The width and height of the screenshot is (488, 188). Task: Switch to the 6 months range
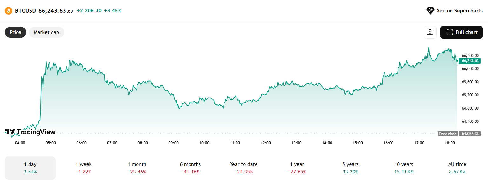click(x=190, y=168)
